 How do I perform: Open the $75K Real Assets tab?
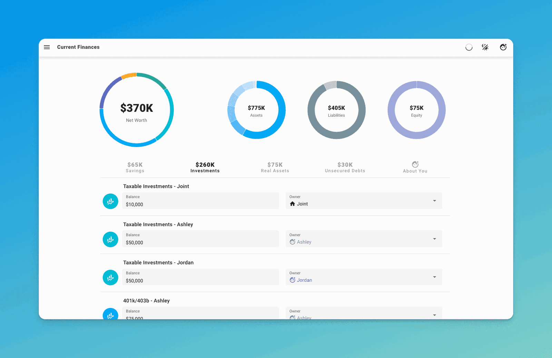pos(275,167)
